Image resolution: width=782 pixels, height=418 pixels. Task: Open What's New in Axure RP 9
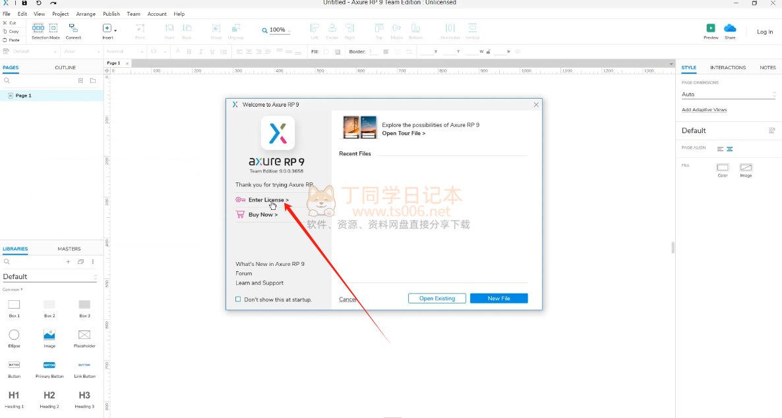pyautogui.click(x=270, y=264)
